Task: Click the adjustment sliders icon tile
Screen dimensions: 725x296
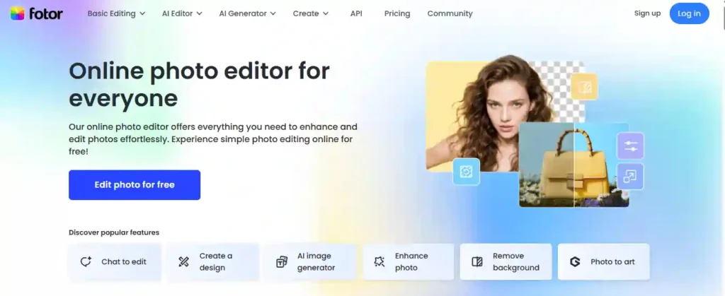Action: [629, 146]
